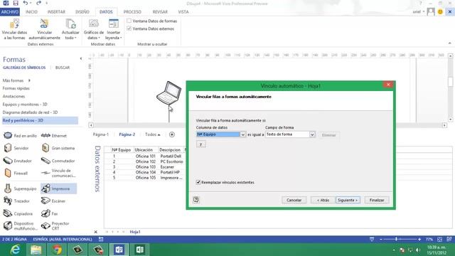Switch to INSERTAR ribbon tab
The image size is (455, 256).
coord(56,12)
